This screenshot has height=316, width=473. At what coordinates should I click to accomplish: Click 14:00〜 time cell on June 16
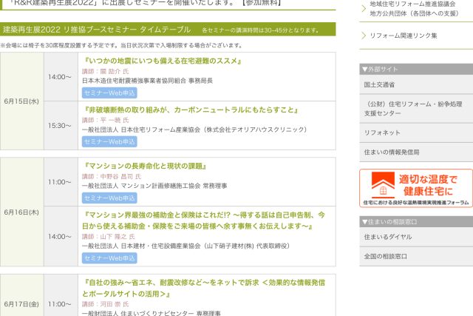(61, 237)
